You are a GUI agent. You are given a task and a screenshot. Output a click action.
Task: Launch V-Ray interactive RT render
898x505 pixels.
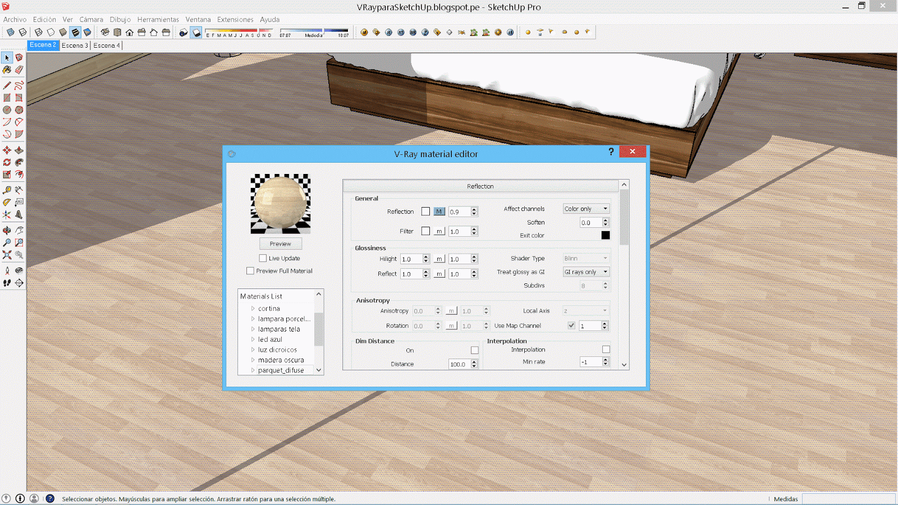coord(401,32)
